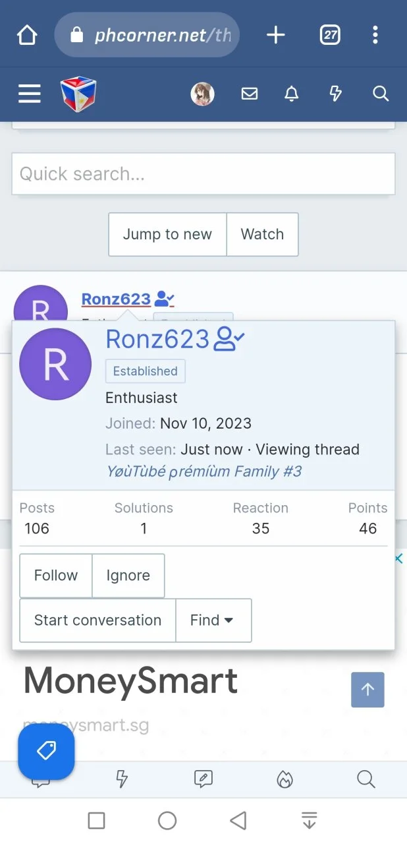This screenshot has width=407, height=844.
Task: Tap the phcorner.net address bar
Action: point(147,35)
